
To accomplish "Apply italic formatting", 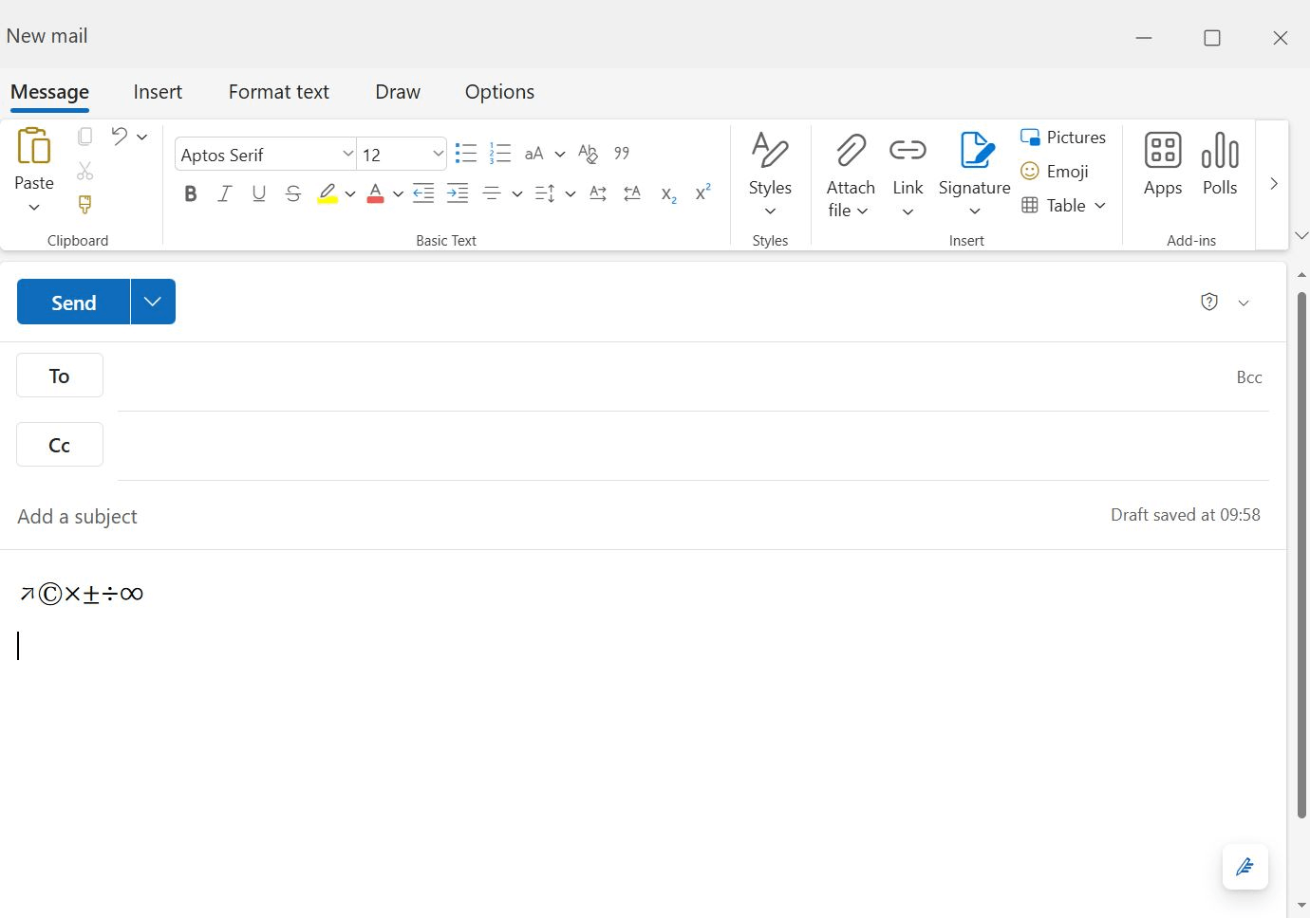I will point(224,193).
